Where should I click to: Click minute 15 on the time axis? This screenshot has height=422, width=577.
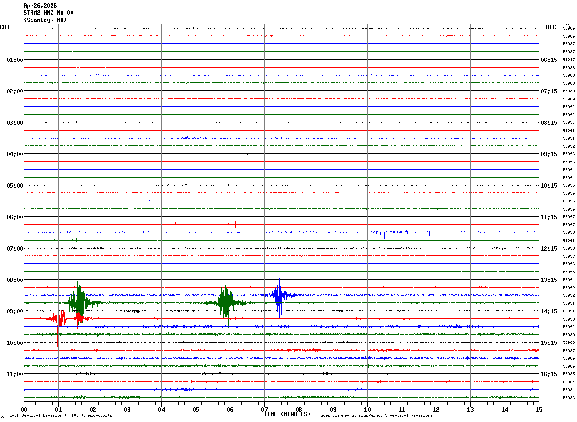pos(539,409)
